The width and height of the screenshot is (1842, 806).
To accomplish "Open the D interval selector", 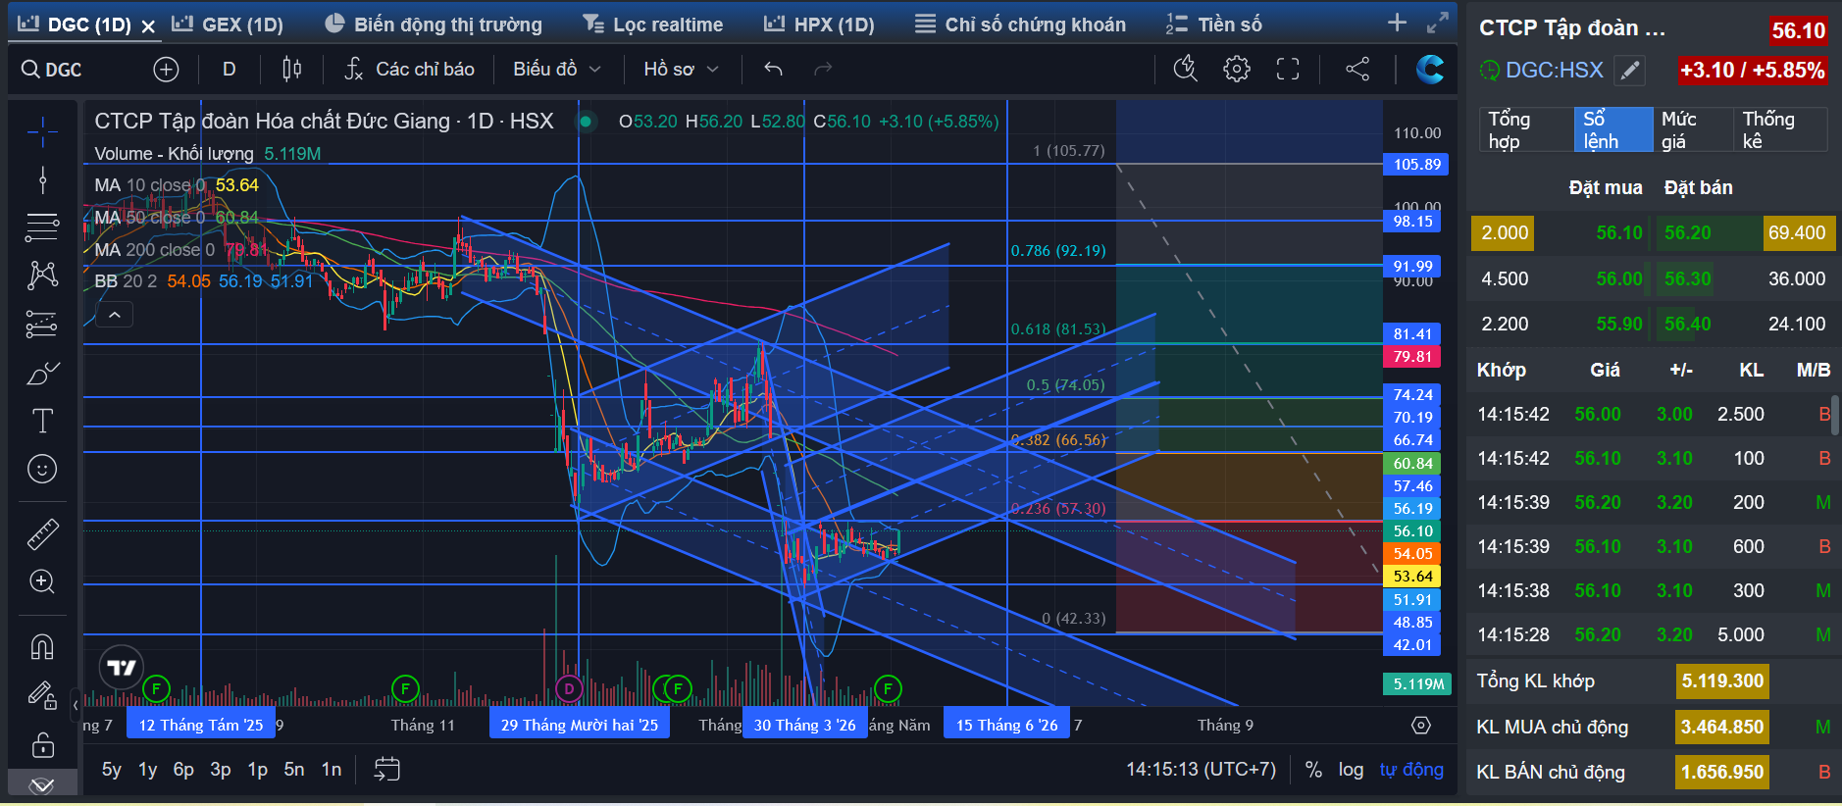I will coord(230,69).
